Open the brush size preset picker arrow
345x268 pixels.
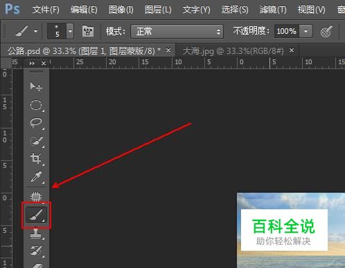[70, 31]
